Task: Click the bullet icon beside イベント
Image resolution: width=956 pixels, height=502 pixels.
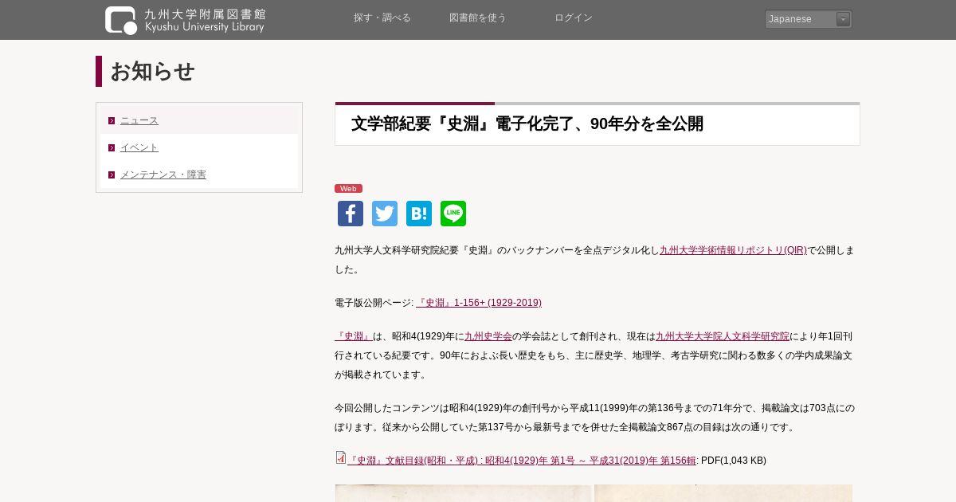Action: 112,148
